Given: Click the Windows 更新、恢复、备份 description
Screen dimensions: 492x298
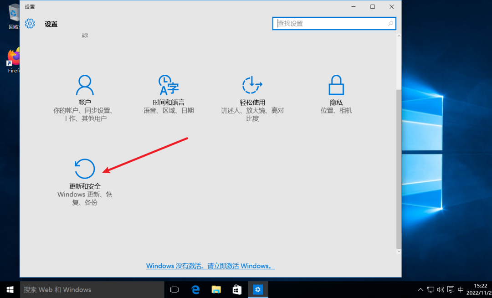Looking at the screenshot, I should pos(85,198).
